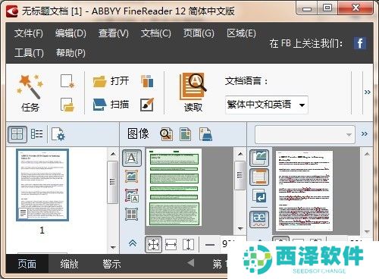Screen dimensions: 379x279
Task: Switch pages pane to details list view
Action: (x=36, y=134)
